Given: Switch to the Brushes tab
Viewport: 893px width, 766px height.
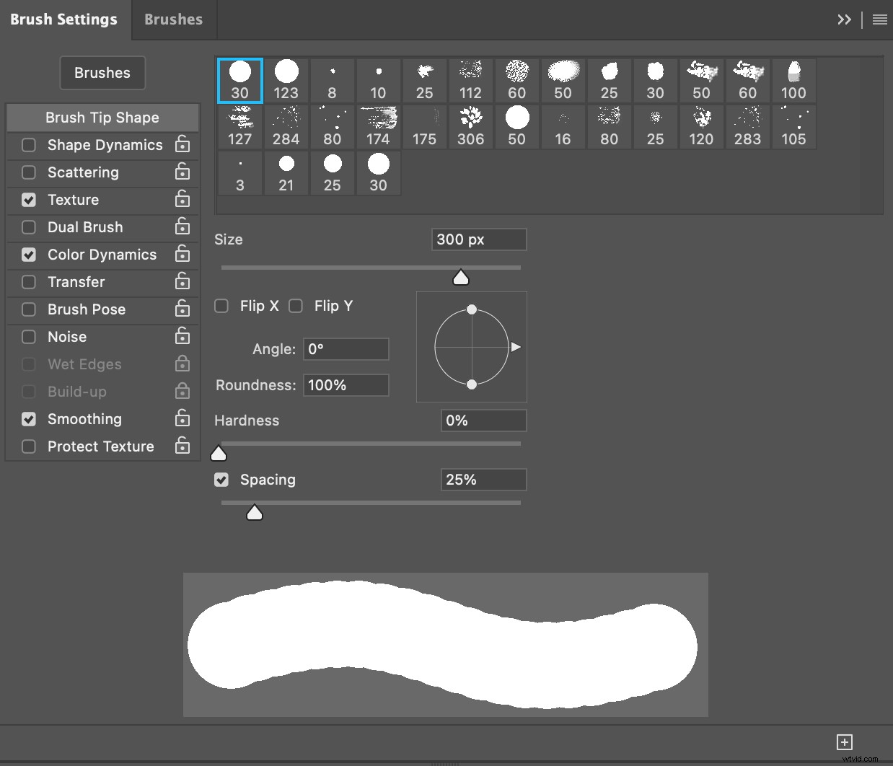Looking at the screenshot, I should pos(173,19).
